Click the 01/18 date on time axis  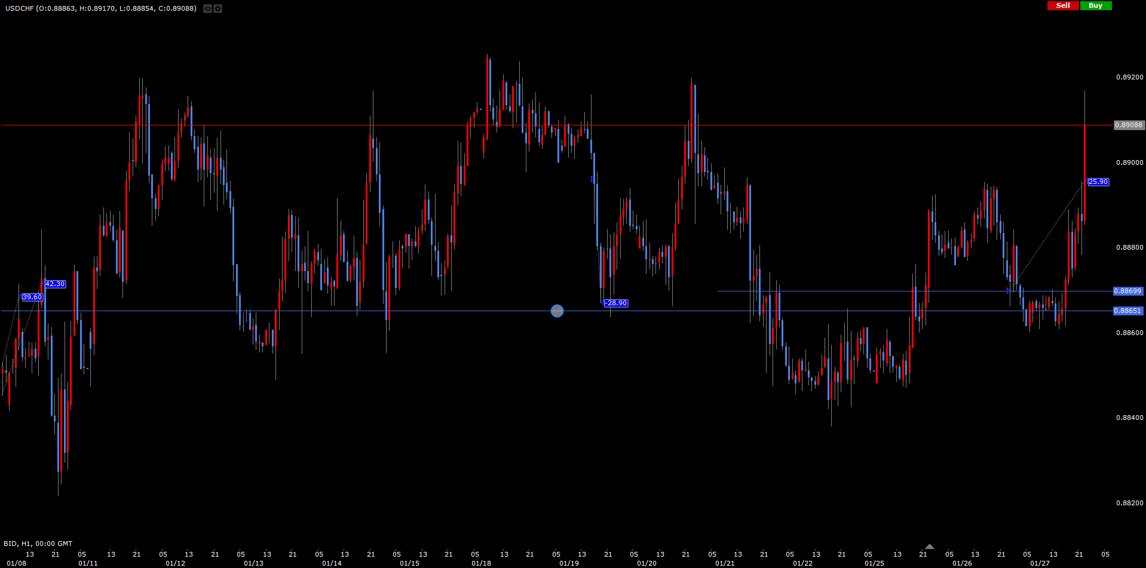(x=481, y=563)
